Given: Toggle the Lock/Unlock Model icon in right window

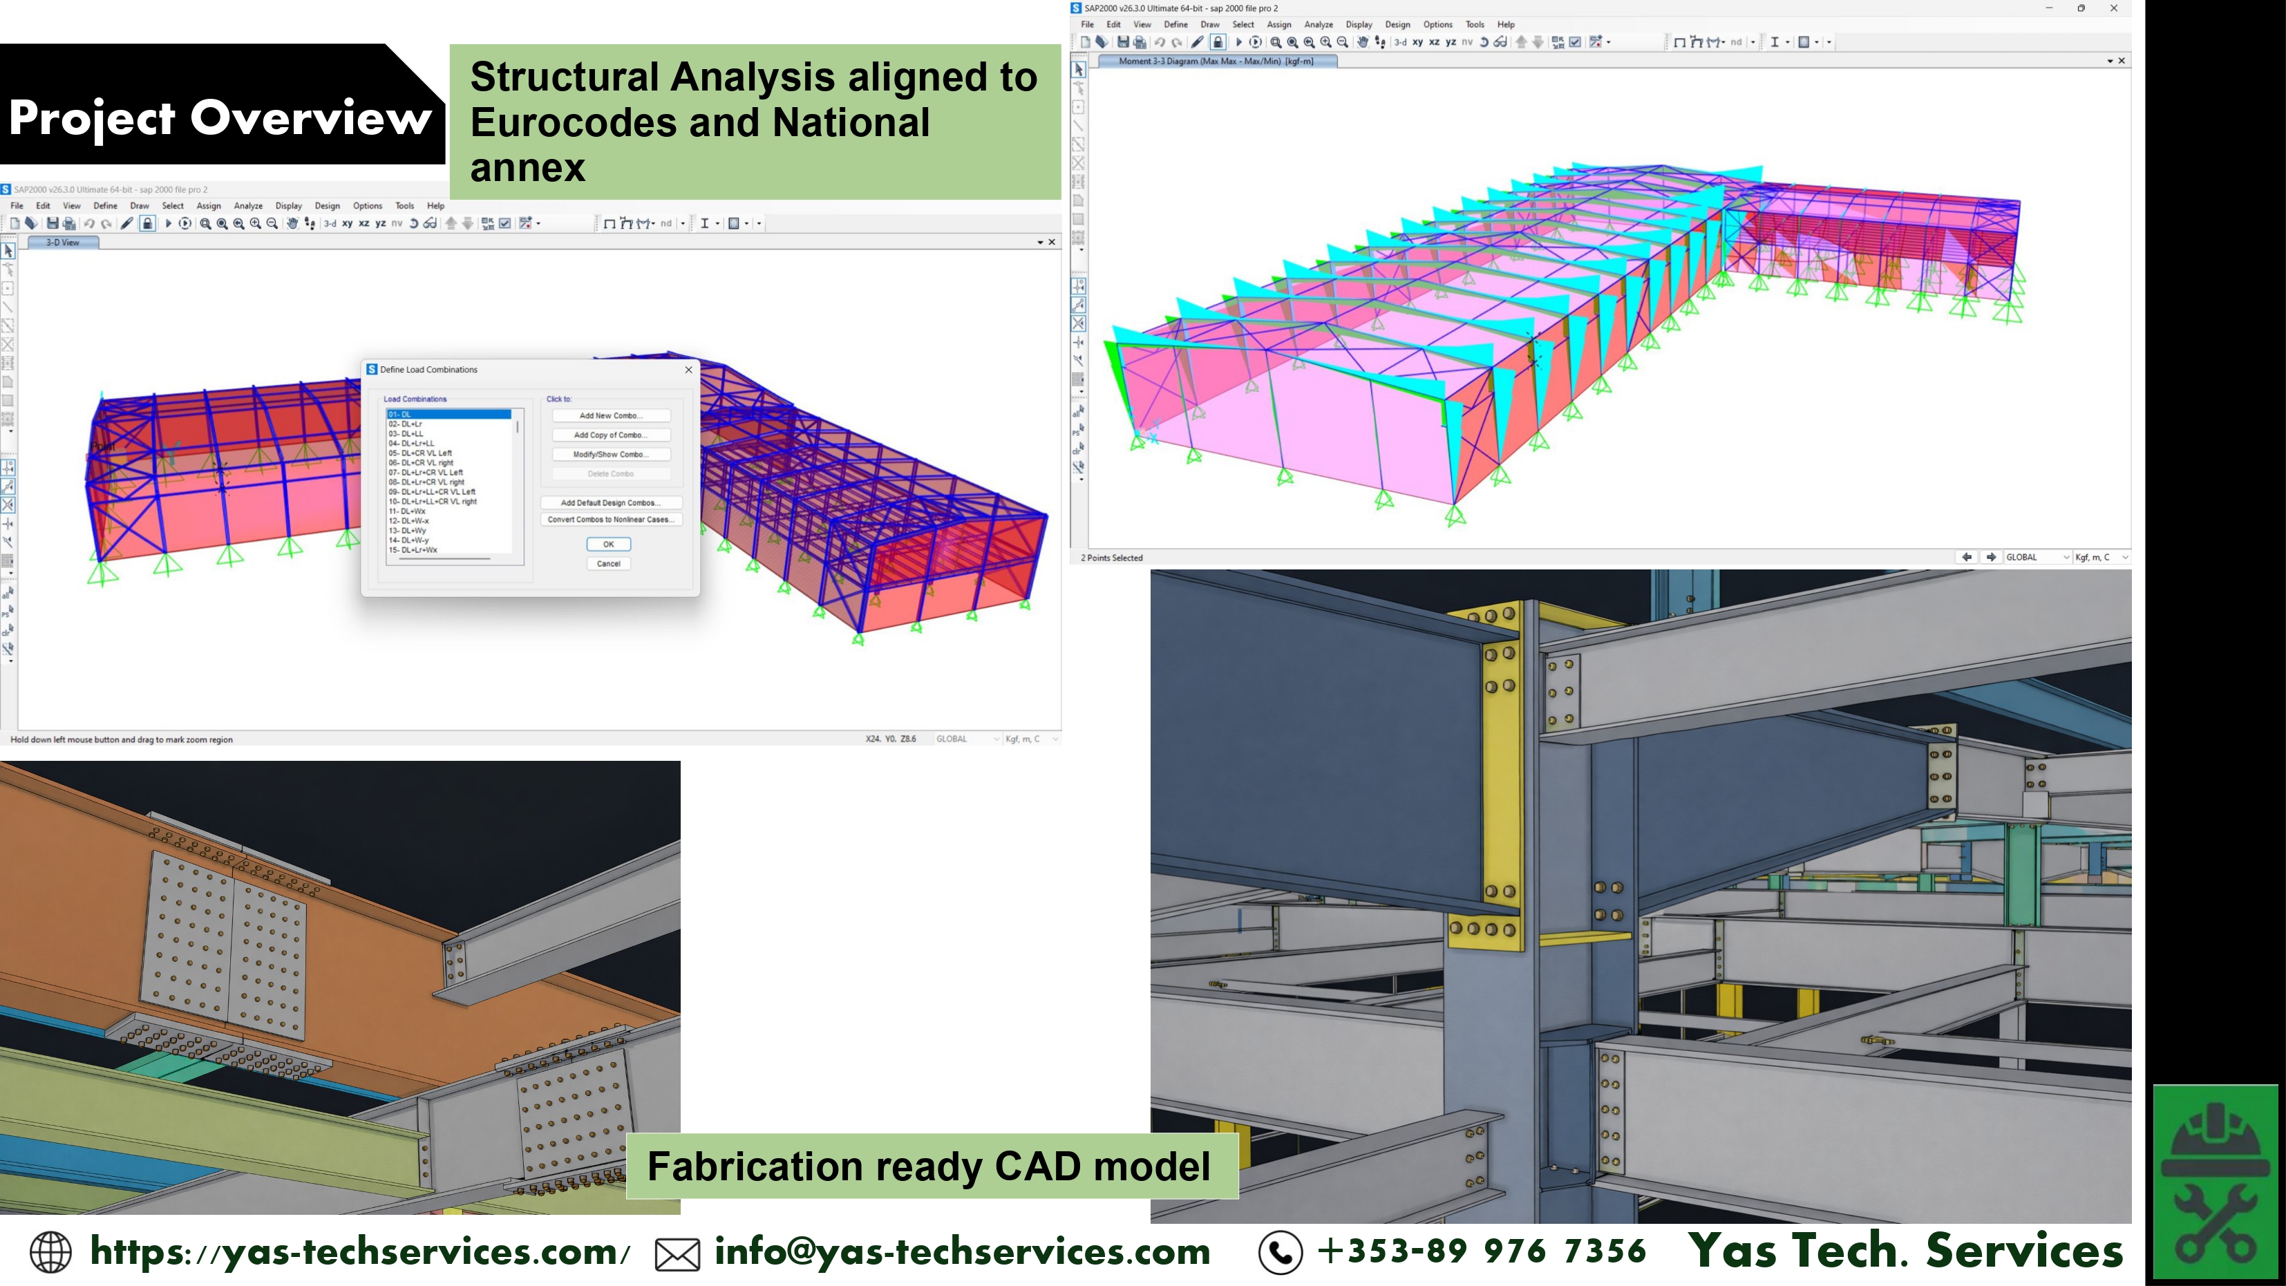Looking at the screenshot, I should pos(1218,41).
